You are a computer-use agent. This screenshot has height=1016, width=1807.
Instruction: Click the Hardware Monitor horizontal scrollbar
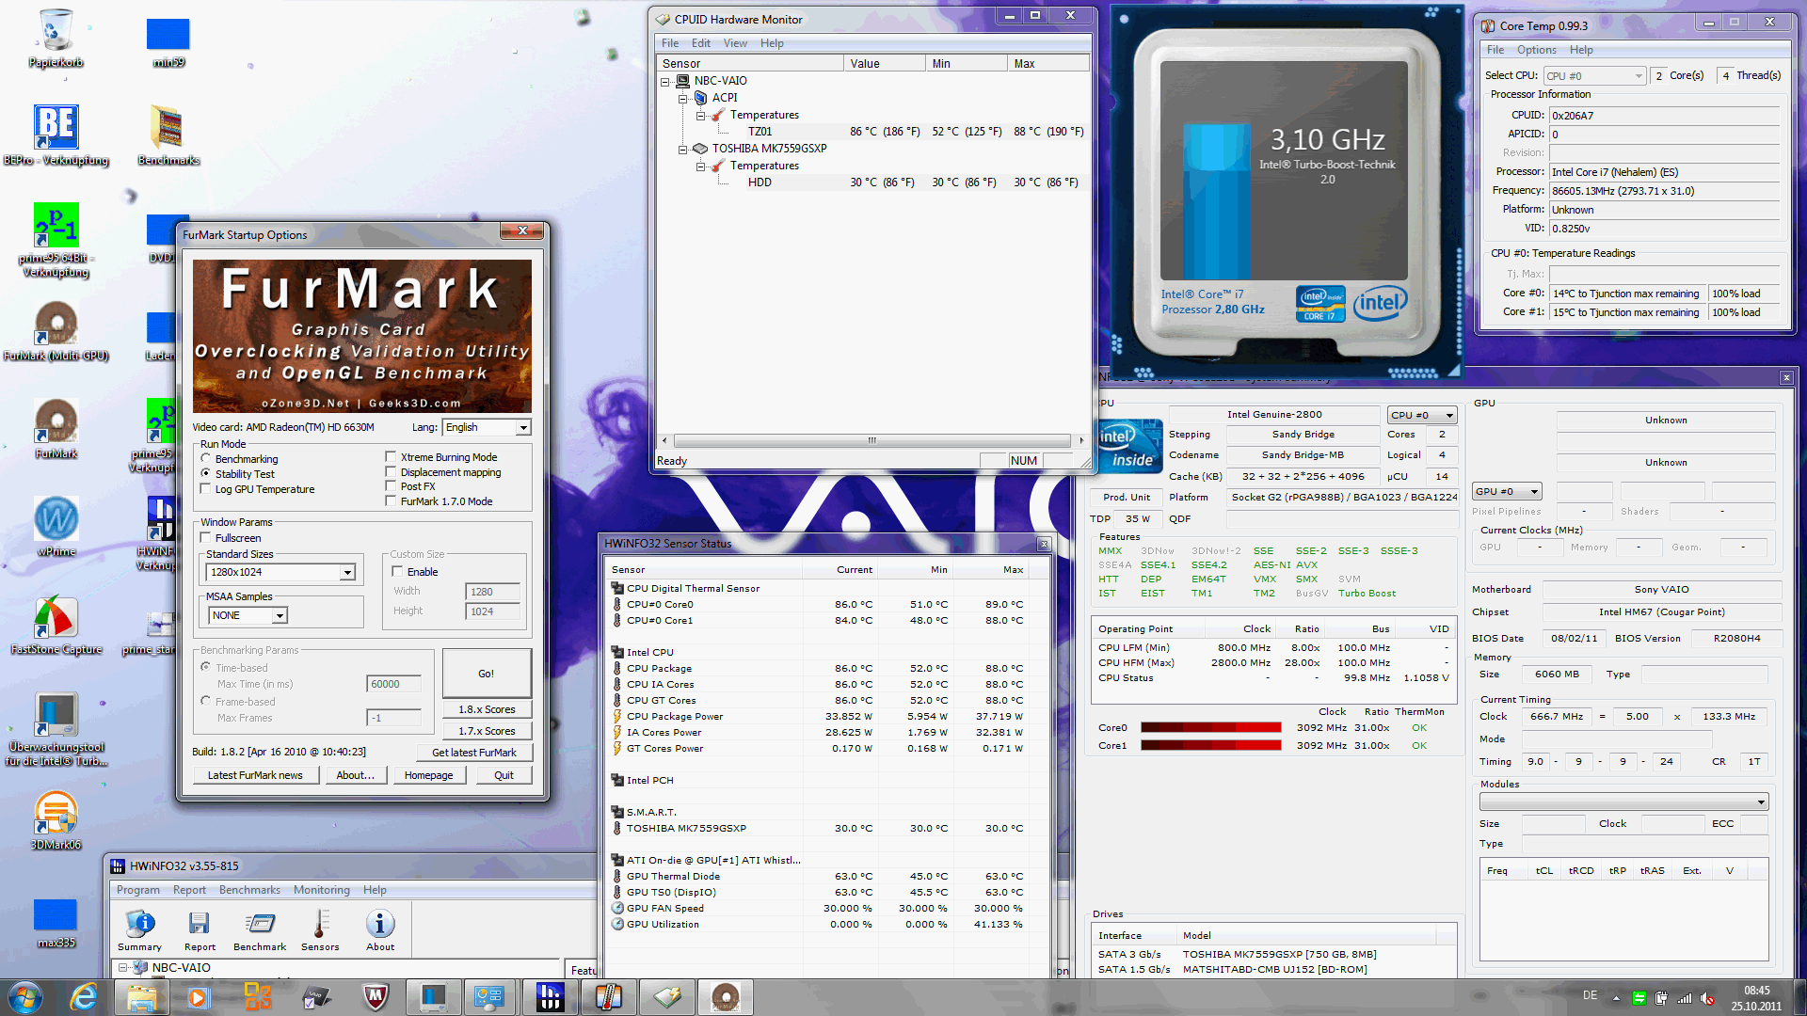point(872,440)
